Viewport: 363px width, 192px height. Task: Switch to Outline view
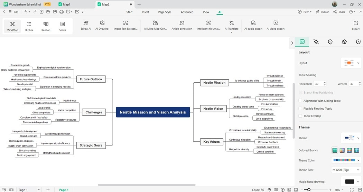click(x=29, y=26)
